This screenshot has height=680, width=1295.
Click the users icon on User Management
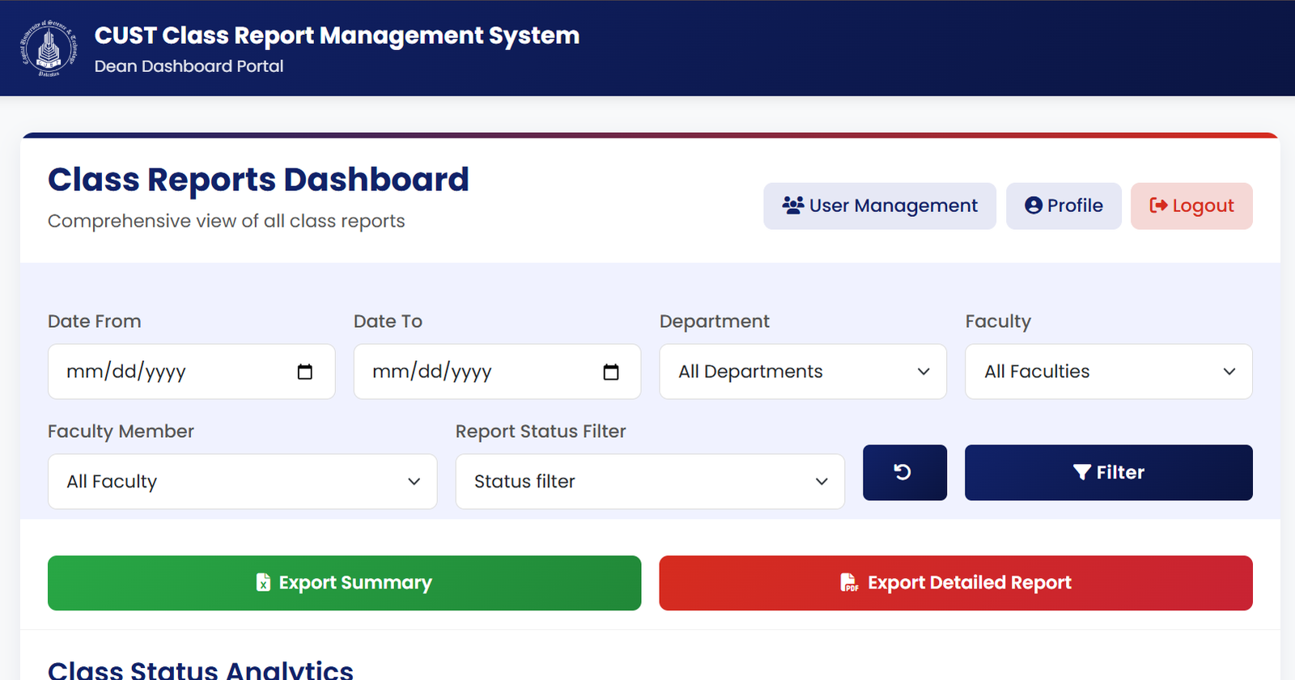[792, 206]
